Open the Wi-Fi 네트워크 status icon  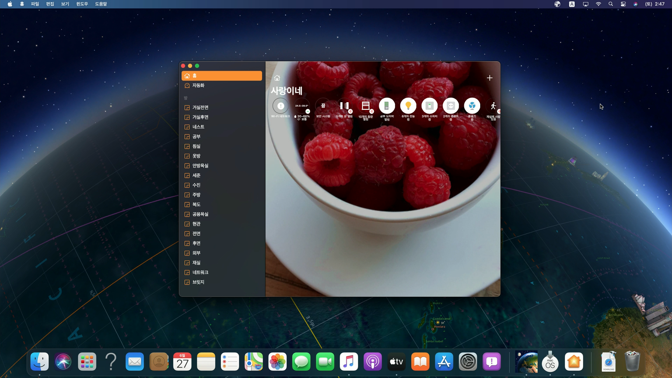pos(280,106)
